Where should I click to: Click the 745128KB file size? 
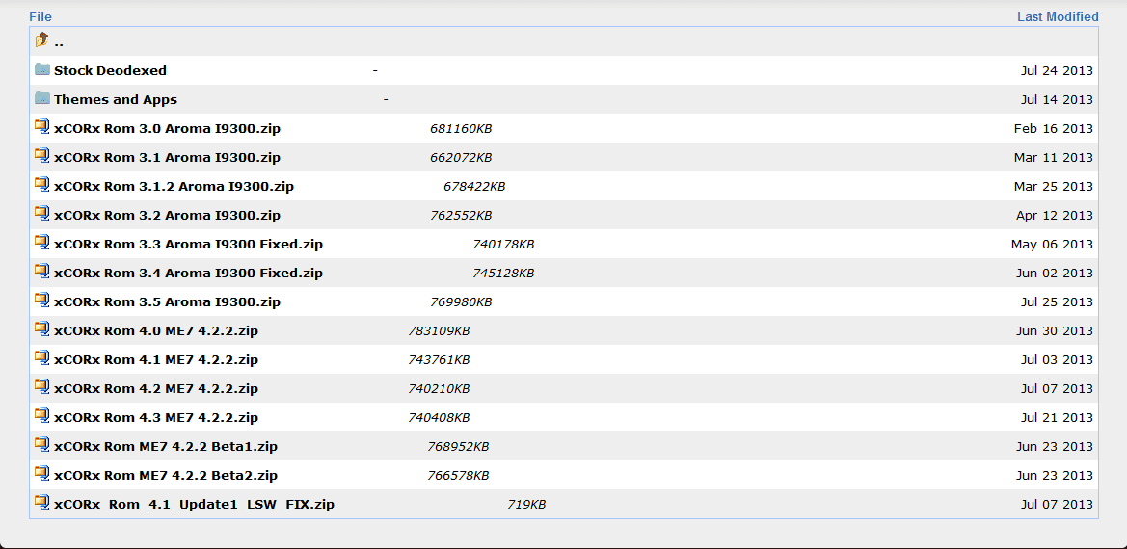coord(503,273)
